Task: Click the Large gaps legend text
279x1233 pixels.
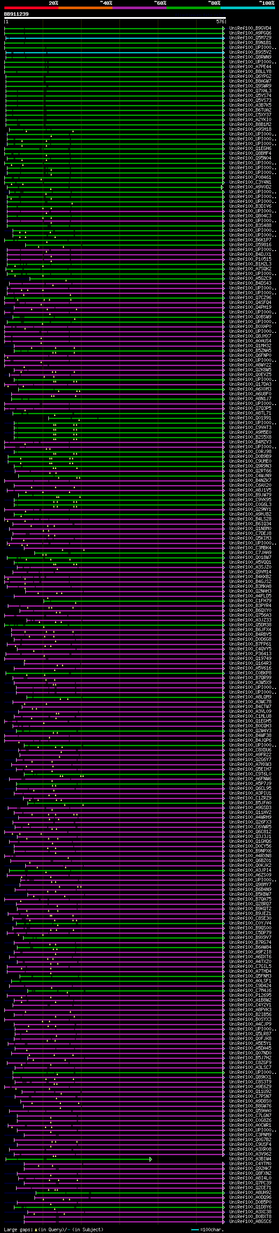Action: pos(18,1230)
